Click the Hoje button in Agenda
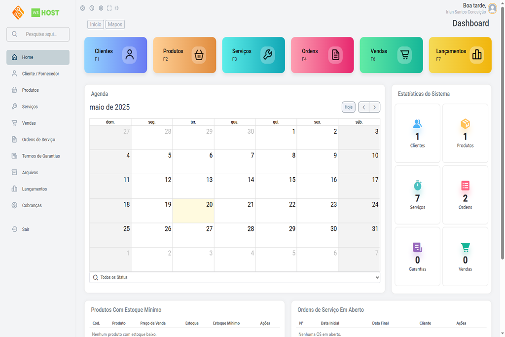Screen dimensions: 505x337 coord(348,107)
